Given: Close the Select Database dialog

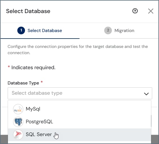Looking at the screenshot, I should pos(151,11).
